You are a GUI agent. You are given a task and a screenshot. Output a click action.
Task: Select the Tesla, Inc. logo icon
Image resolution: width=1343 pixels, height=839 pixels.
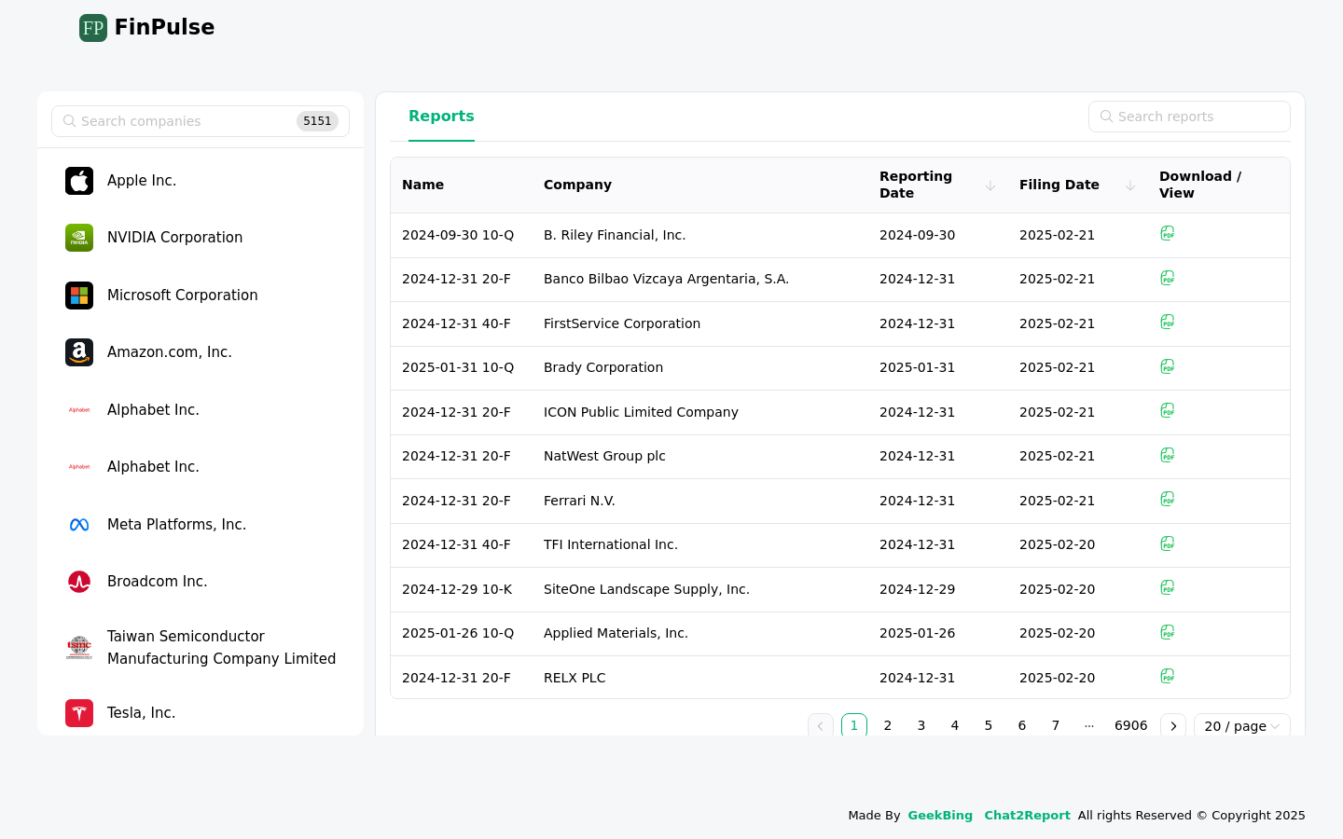coord(79,713)
